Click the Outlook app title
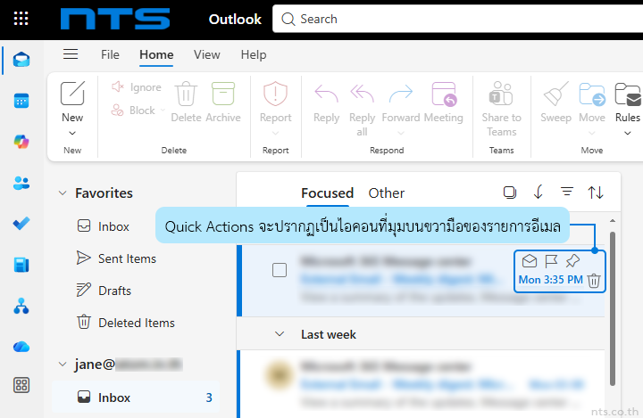643x418 pixels. pos(235,19)
